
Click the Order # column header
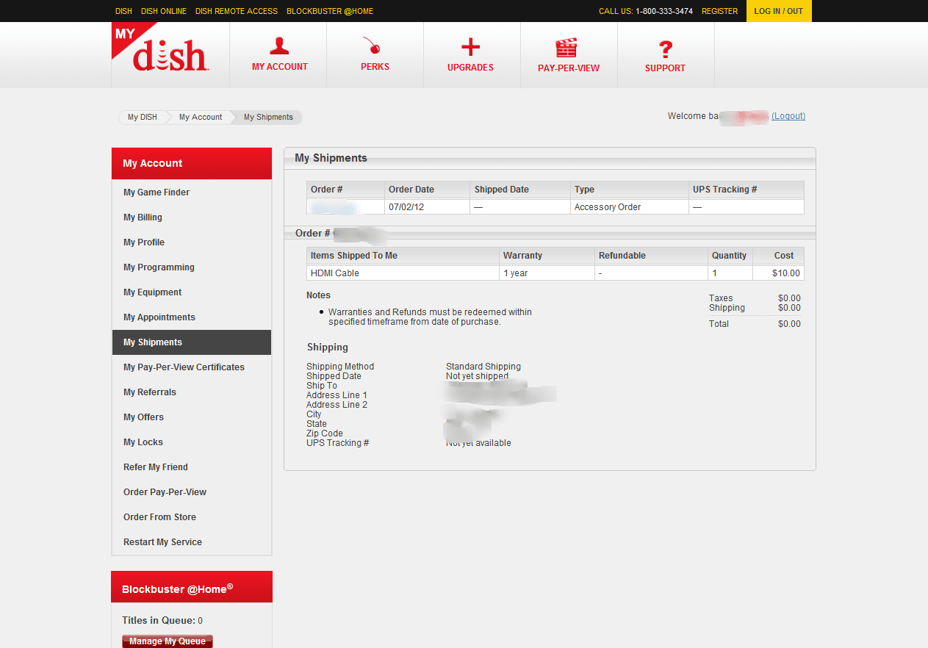click(x=345, y=190)
